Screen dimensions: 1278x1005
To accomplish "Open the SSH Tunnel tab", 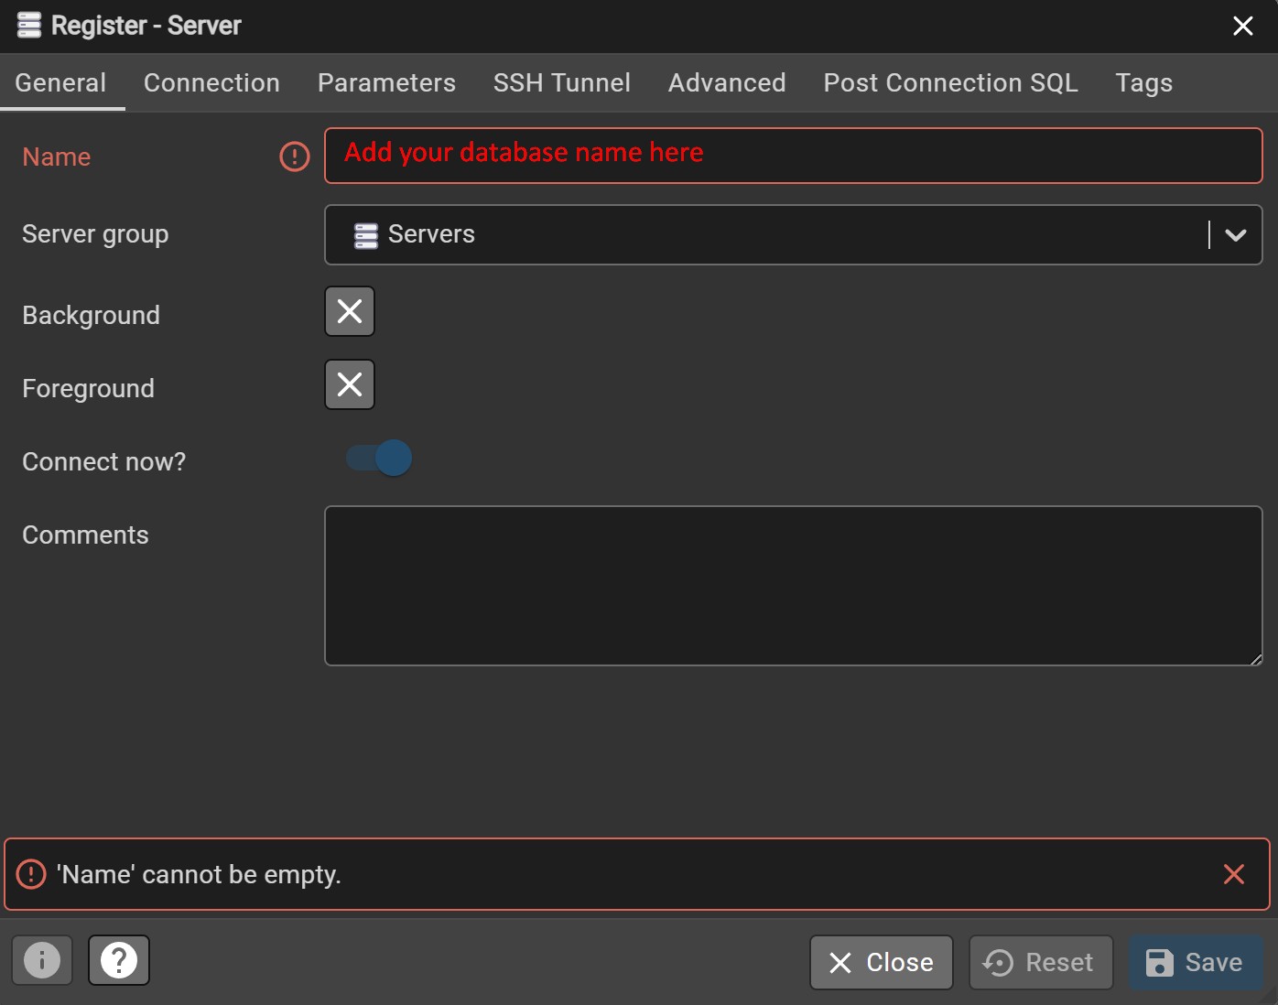I will click(x=561, y=83).
